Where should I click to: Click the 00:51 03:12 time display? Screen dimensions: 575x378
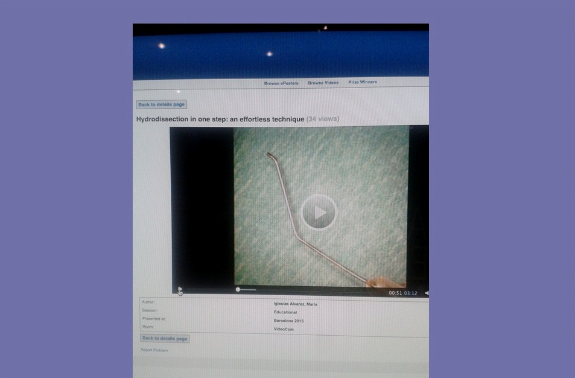click(403, 293)
